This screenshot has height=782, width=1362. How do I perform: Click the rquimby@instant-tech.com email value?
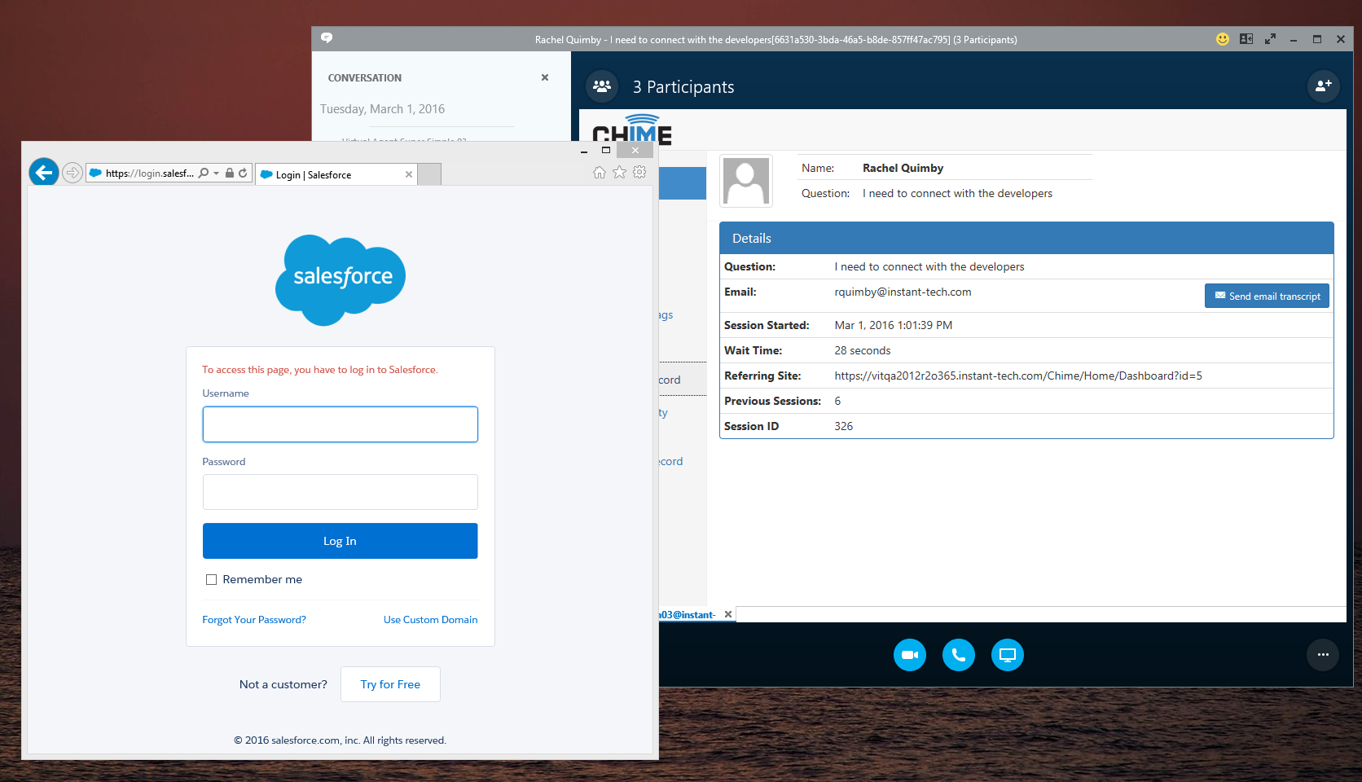pos(903,292)
